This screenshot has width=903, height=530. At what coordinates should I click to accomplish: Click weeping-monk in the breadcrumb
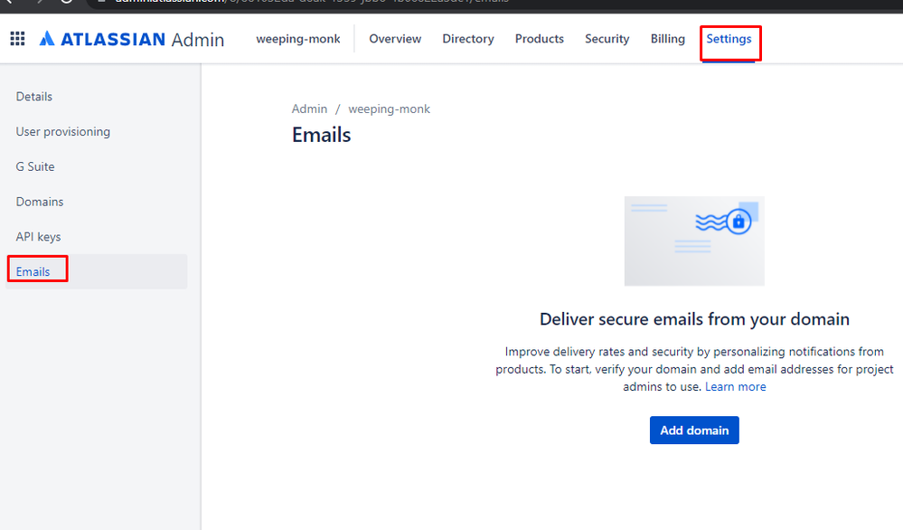(x=389, y=109)
